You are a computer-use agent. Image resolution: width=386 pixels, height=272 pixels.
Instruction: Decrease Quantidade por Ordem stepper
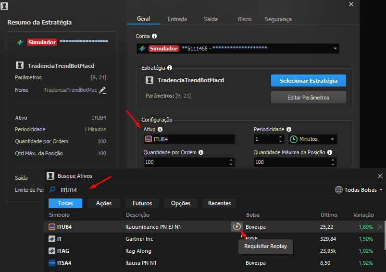[231, 164]
